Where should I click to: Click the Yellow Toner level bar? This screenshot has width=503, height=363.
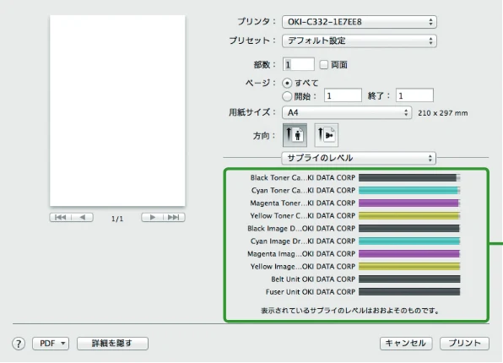click(x=409, y=215)
